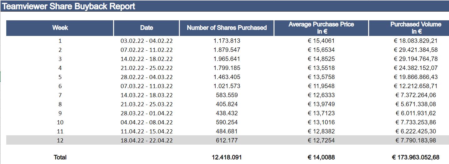Select the Date column header
Screen dimensions: 449x164
pyautogui.click(x=147, y=28)
